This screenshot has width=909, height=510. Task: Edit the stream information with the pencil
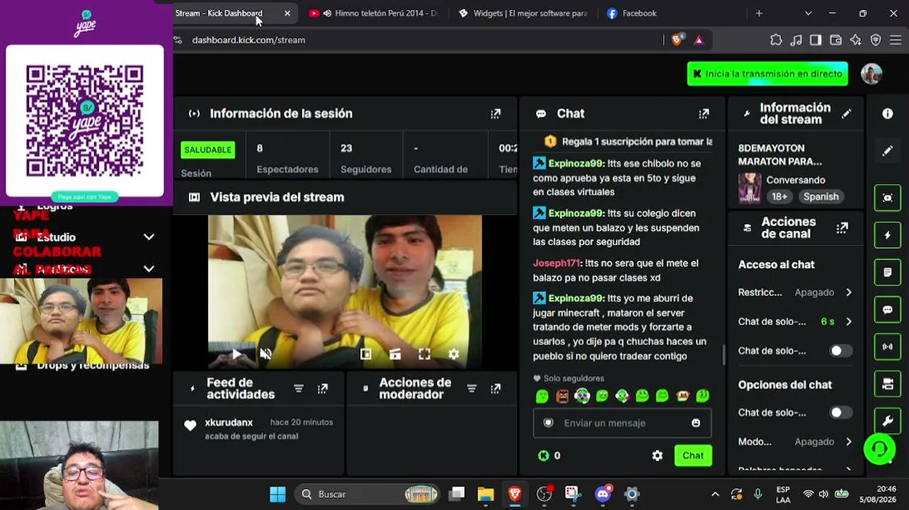coord(846,113)
